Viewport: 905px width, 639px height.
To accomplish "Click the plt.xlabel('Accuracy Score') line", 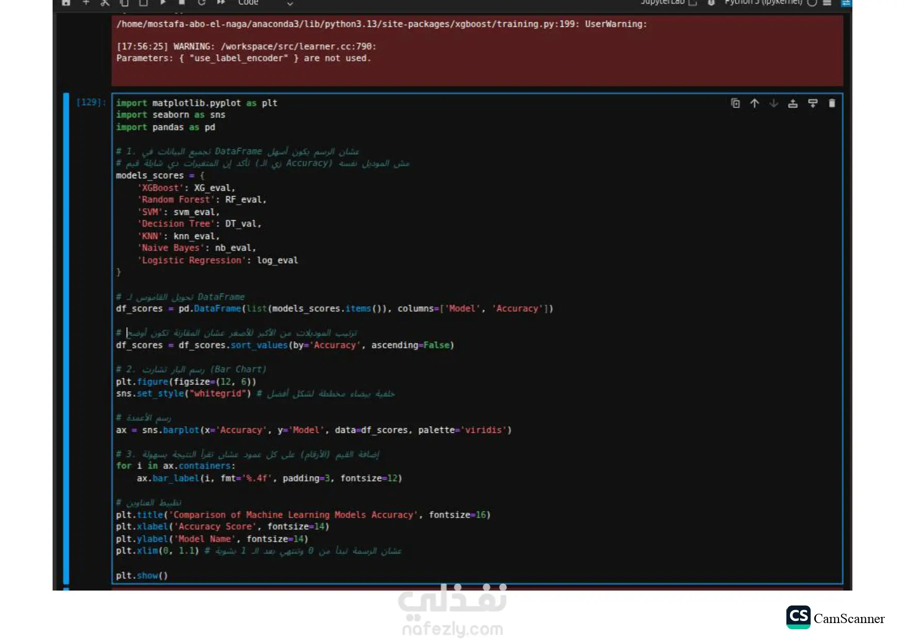I will (222, 527).
